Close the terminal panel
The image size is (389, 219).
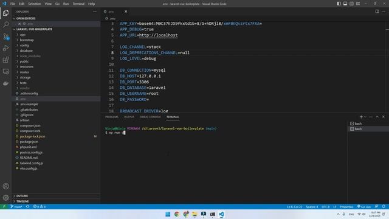tap(384, 117)
